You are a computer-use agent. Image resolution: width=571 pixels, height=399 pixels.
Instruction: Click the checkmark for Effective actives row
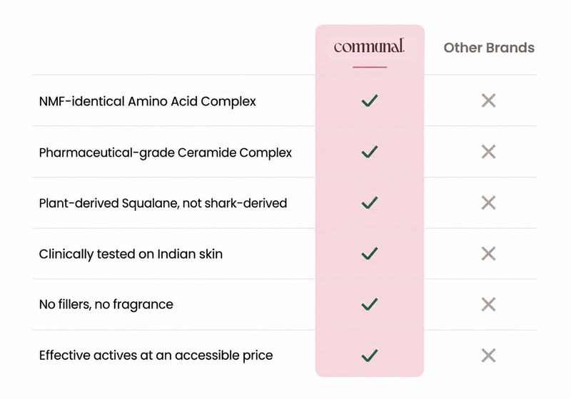point(370,356)
